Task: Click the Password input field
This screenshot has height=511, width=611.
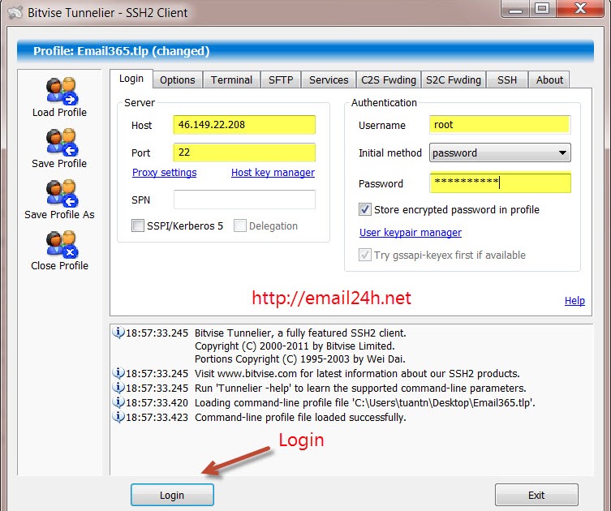Action: [500, 182]
